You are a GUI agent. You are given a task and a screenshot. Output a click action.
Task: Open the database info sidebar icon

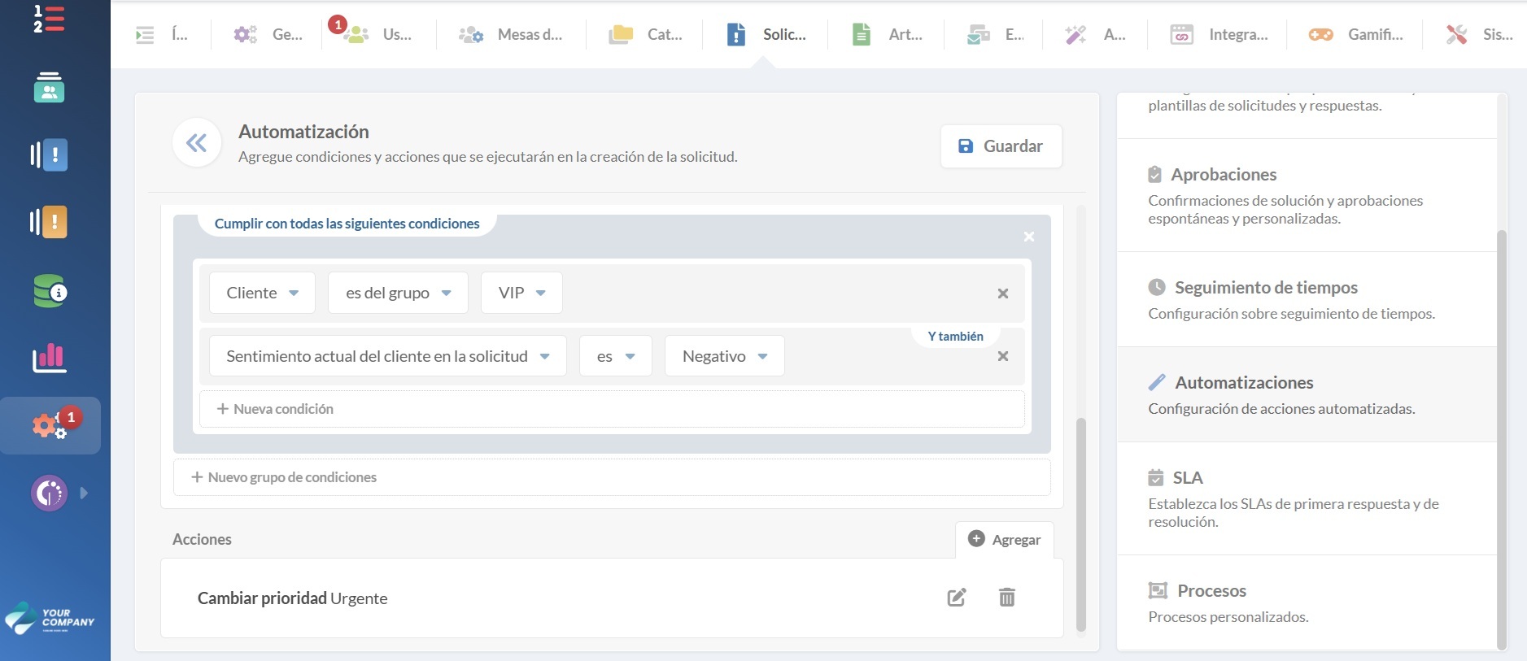(x=50, y=291)
